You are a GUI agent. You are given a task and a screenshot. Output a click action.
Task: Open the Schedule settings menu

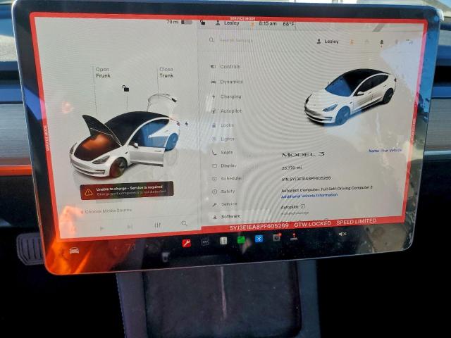click(x=227, y=178)
